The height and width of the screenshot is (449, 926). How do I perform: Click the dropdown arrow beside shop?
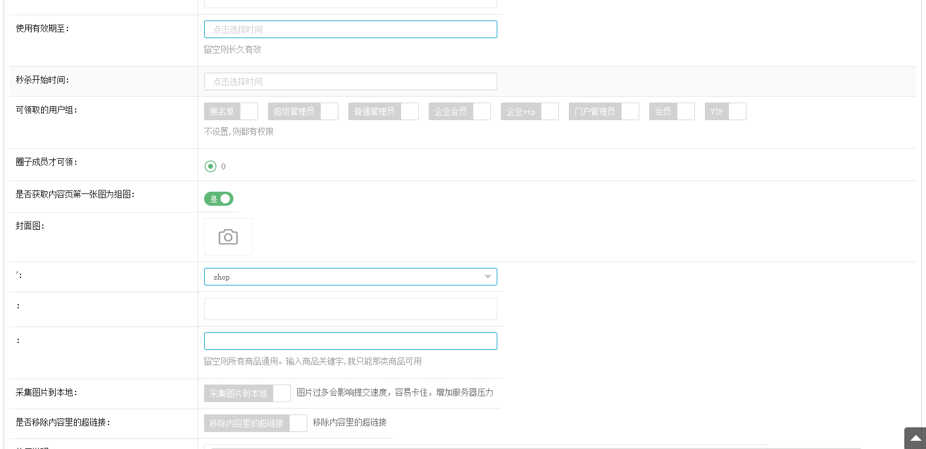(x=487, y=277)
